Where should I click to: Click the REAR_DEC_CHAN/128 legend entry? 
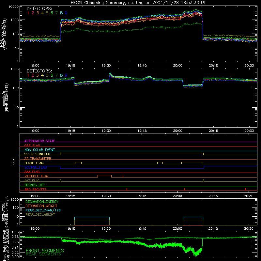click(43, 210)
